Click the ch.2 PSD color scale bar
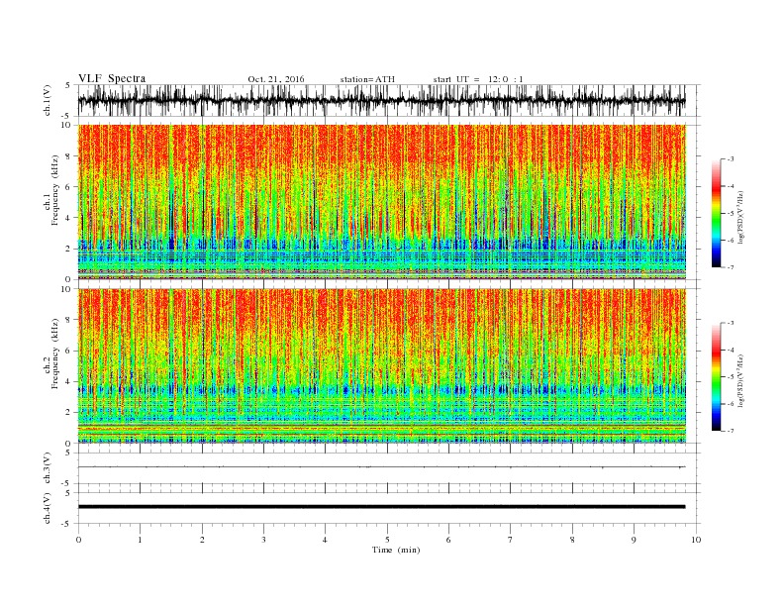Screen dimensions: 784x606 coord(716,376)
